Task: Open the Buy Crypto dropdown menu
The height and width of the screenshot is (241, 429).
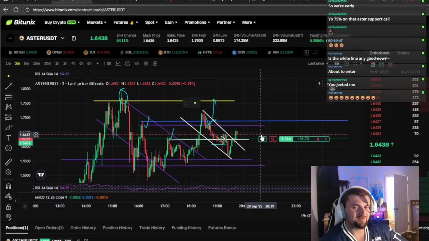Action: pyautogui.click(x=62, y=22)
